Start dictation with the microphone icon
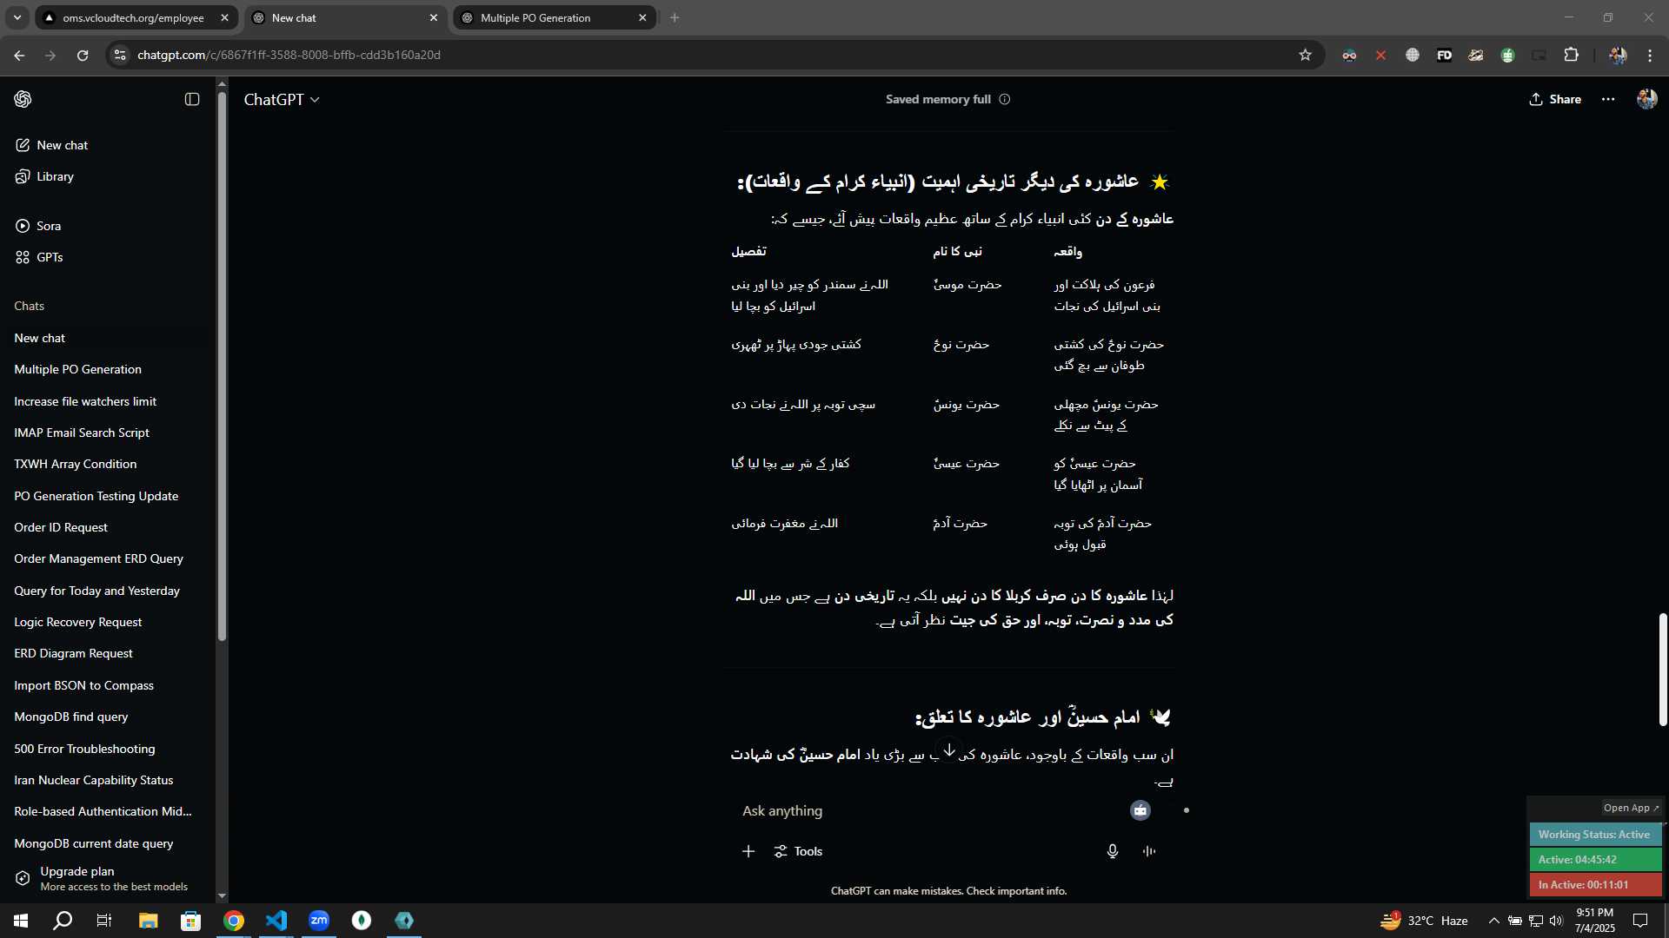Screen dimensions: 1669x938 (x=1113, y=851)
